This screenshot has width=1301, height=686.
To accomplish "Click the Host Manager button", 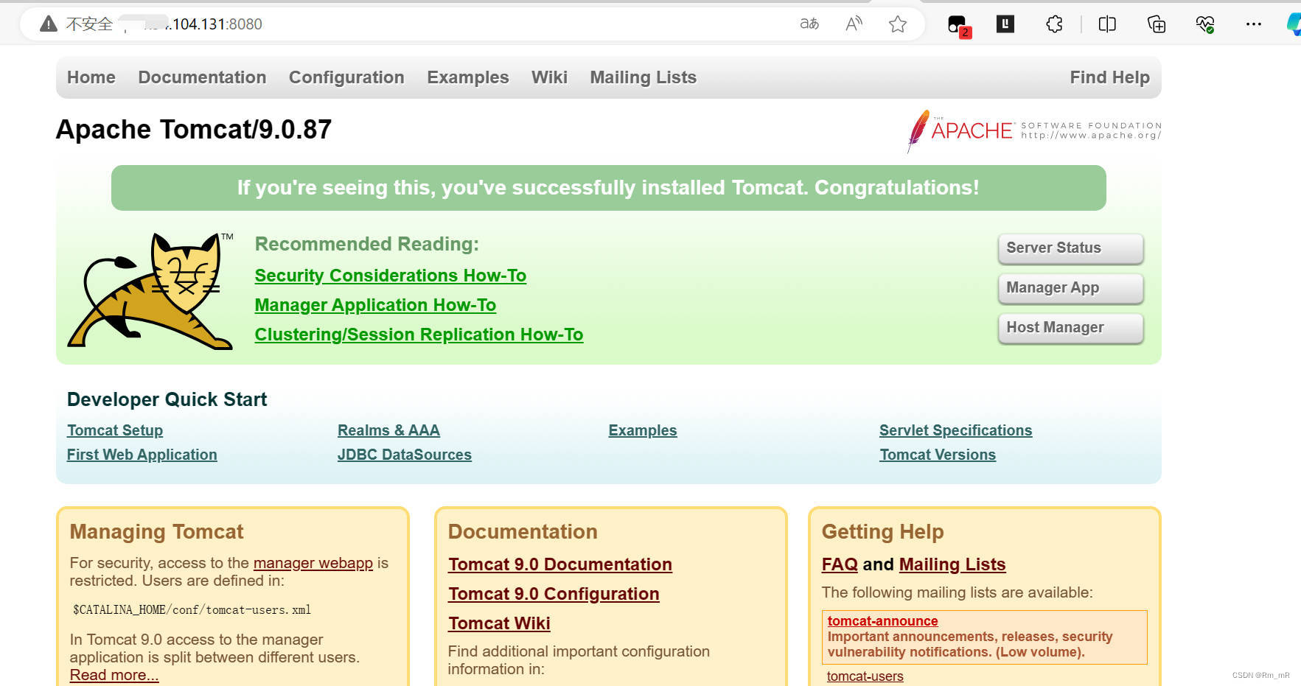I will [1070, 328].
